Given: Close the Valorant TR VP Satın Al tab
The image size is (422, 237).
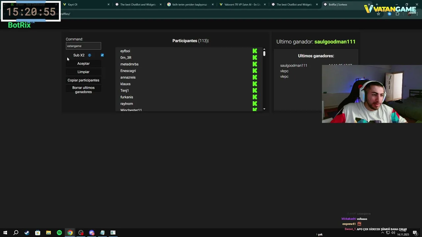Looking at the screenshot, I should point(265,5).
